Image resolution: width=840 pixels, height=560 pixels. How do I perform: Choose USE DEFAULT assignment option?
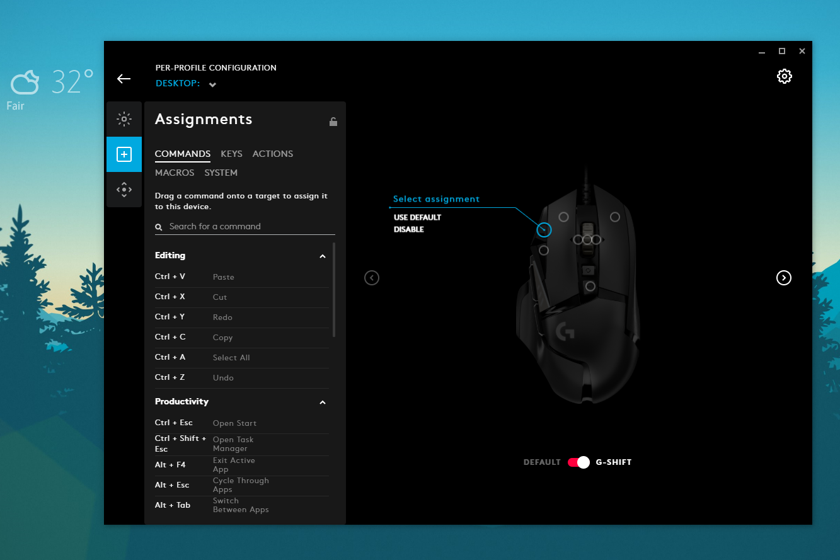418,217
